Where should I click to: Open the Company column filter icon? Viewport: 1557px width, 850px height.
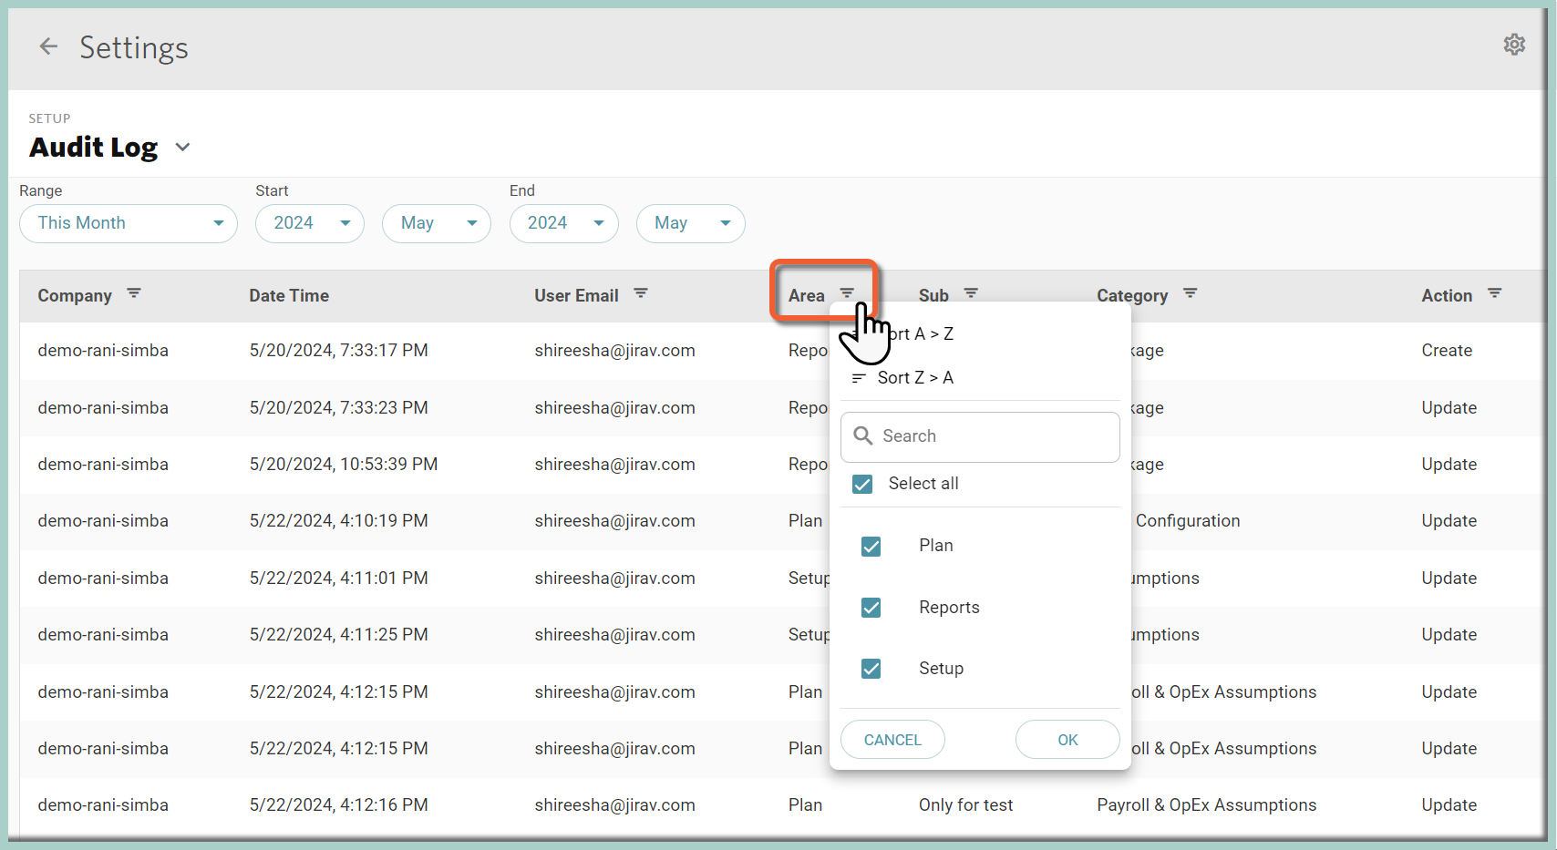[x=134, y=293]
